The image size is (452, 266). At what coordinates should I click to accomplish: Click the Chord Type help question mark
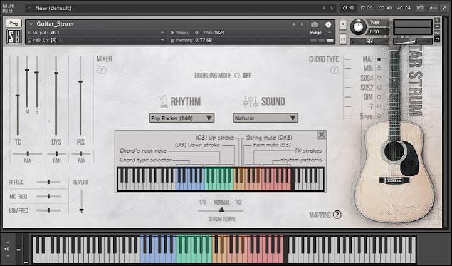click(334, 70)
